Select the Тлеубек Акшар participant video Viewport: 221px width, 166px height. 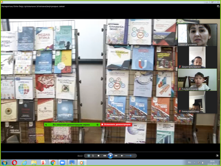192,79
